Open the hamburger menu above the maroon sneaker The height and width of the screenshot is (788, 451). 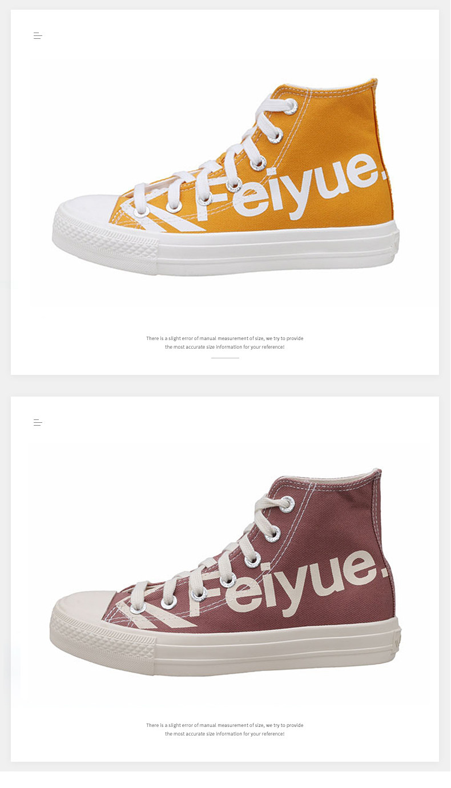[38, 423]
